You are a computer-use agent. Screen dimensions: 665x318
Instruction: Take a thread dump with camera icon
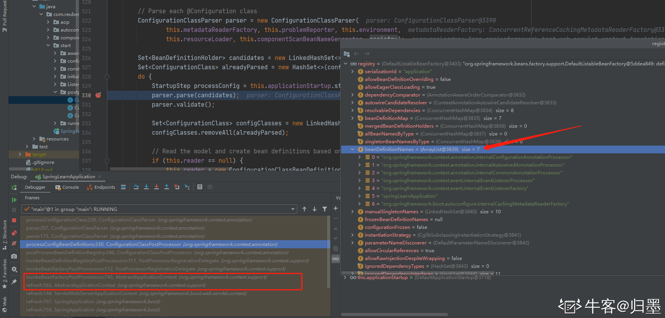(x=14, y=256)
